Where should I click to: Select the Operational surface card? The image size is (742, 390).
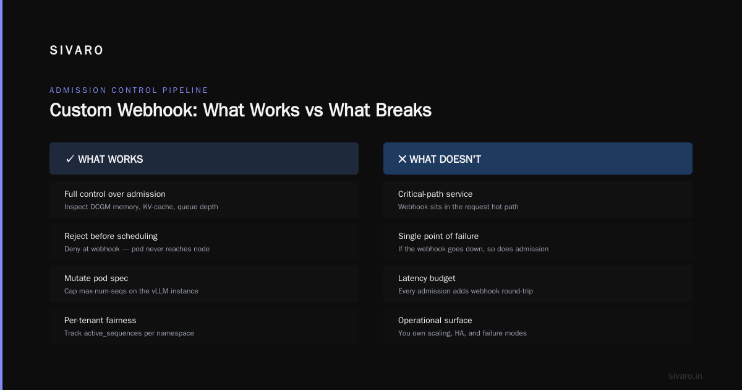point(538,326)
